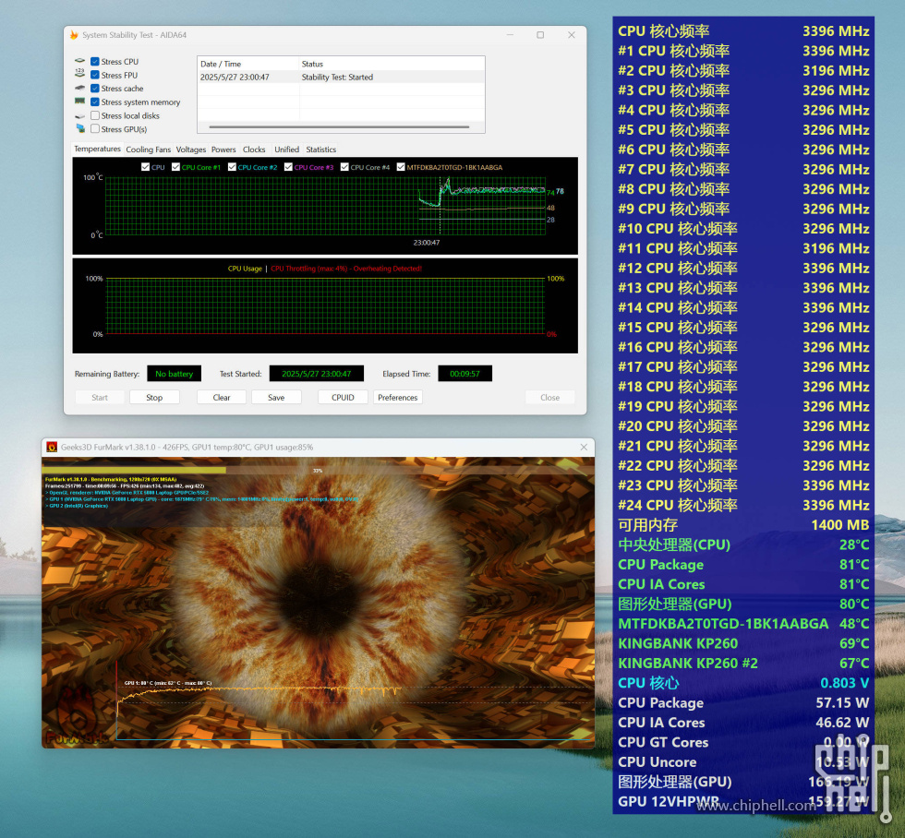Click the CPU Package 57.15 W row
Screen dimensions: 905x838
tap(743, 703)
